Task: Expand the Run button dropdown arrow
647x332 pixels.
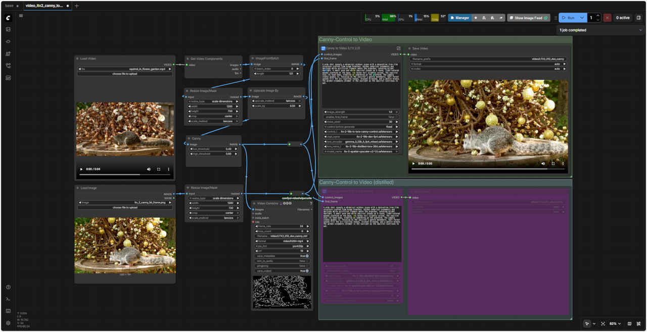Action: coord(582,18)
